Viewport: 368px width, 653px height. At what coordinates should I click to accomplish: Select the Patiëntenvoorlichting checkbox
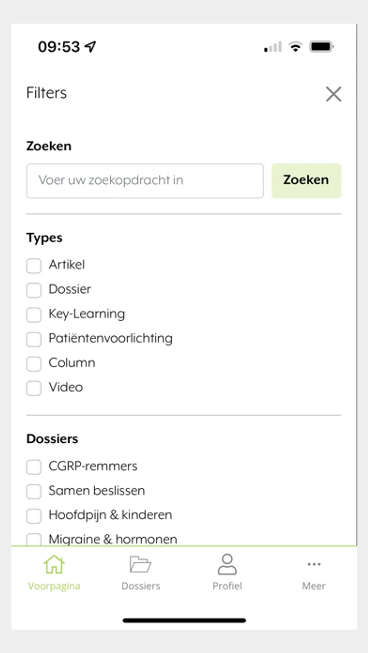coord(34,339)
